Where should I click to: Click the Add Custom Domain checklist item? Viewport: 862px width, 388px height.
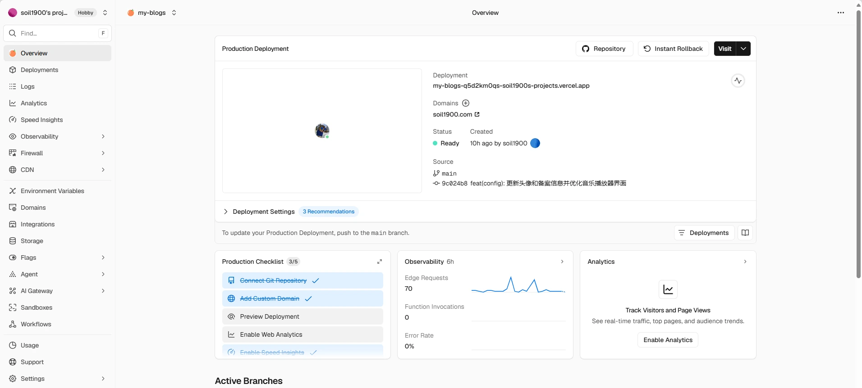click(x=303, y=298)
